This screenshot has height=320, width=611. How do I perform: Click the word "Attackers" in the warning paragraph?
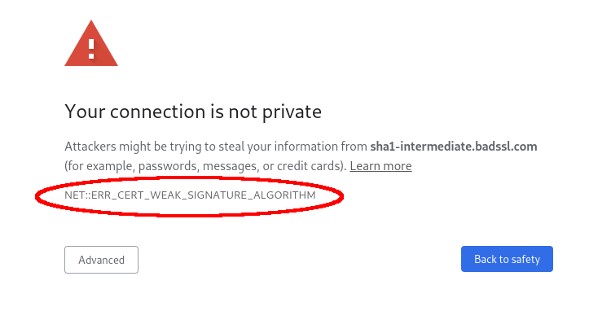90,147
